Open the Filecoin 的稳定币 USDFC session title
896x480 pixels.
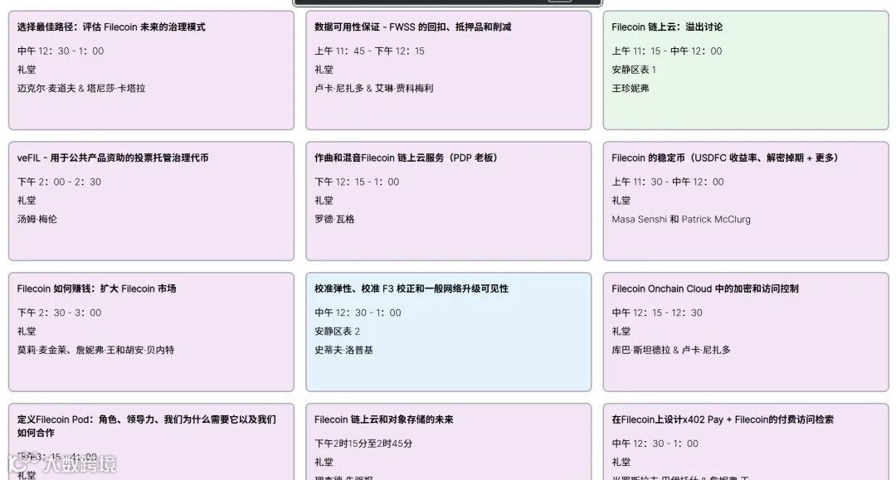724,158
